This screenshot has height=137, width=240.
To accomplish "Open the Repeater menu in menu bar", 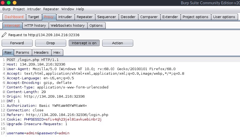I will pyautogui.click(x=51, y=9).
